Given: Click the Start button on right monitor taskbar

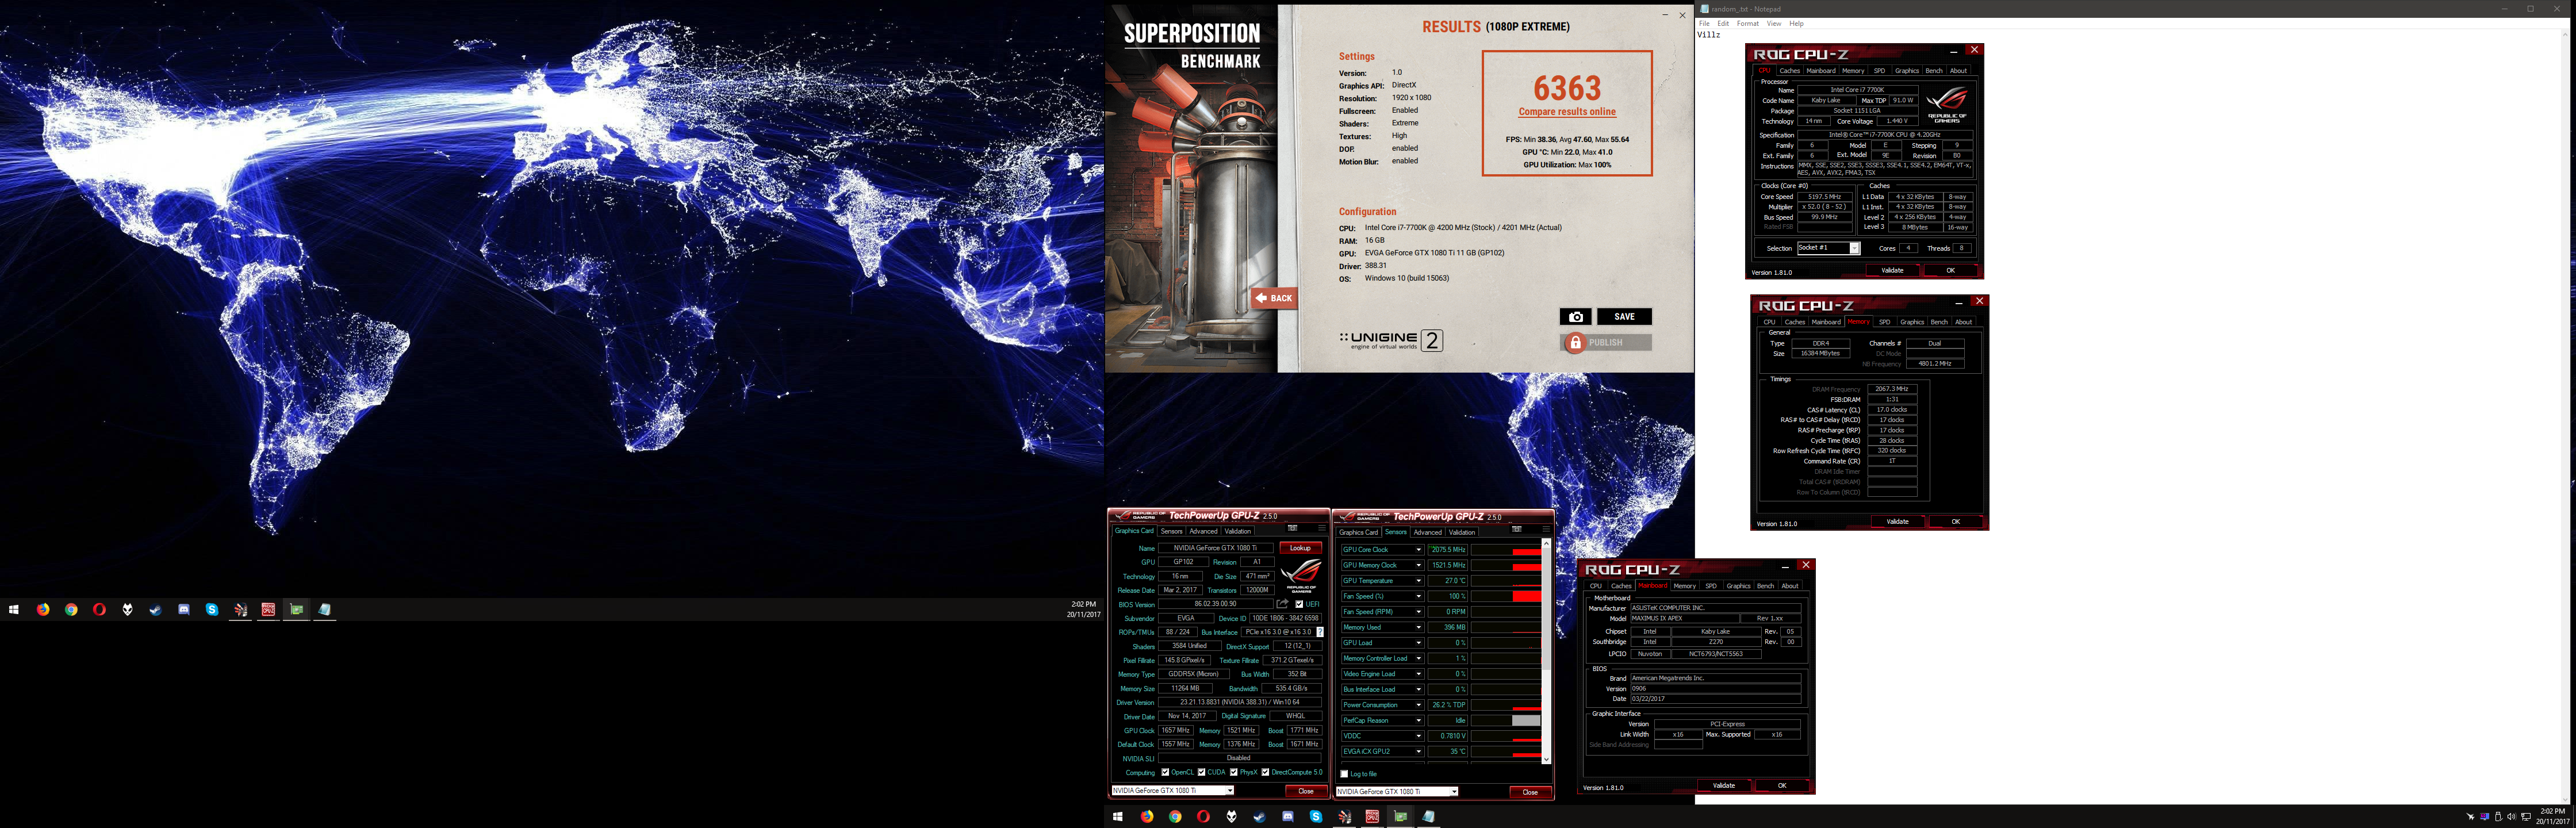Looking at the screenshot, I should [x=1118, y=816].
